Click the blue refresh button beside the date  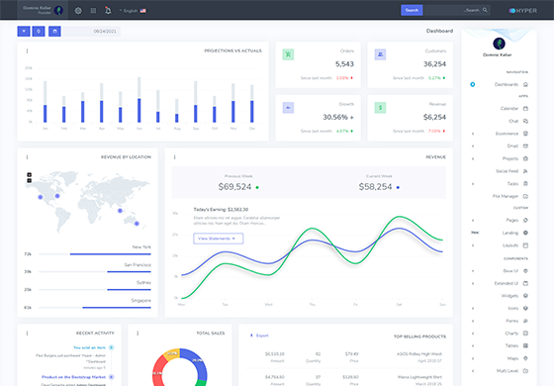tap(39, 31)
